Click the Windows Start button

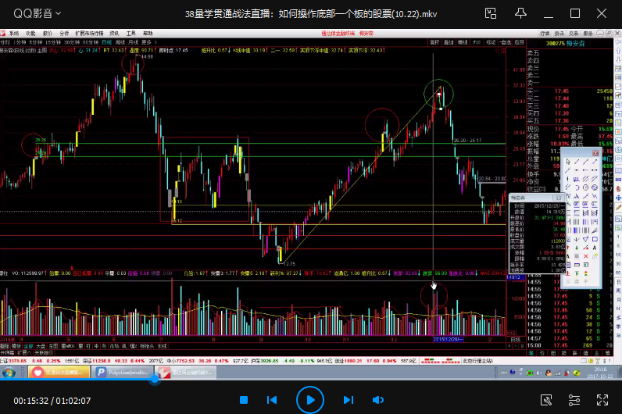tap(7, 373)
